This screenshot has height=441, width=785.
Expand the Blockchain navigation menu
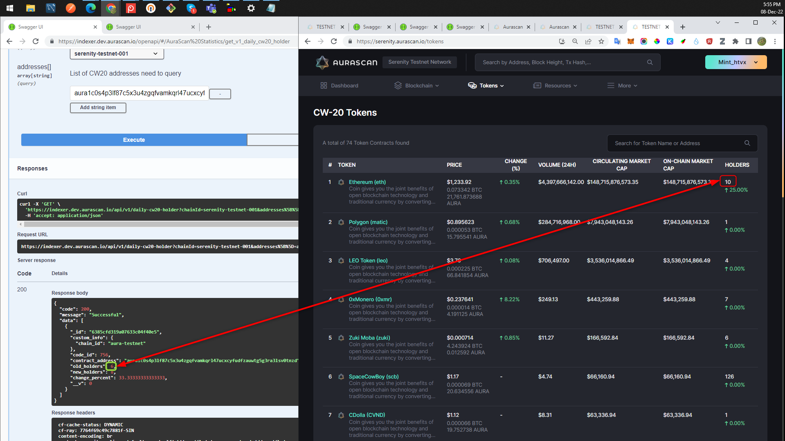pyautogui.click(x=416, y=85)
